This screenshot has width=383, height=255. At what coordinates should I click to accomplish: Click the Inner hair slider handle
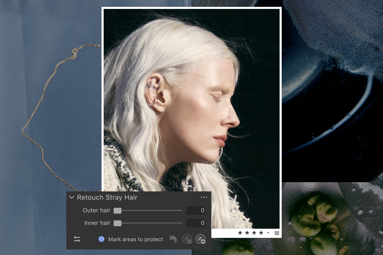117,223
